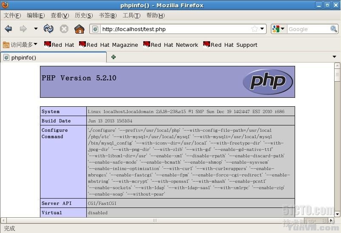Click the horizontal scrollbar left arrow

tap(3, 220)
